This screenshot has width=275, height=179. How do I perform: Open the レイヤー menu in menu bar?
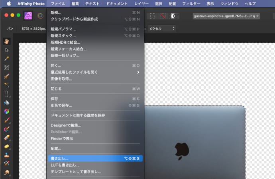tap(141, 4)
